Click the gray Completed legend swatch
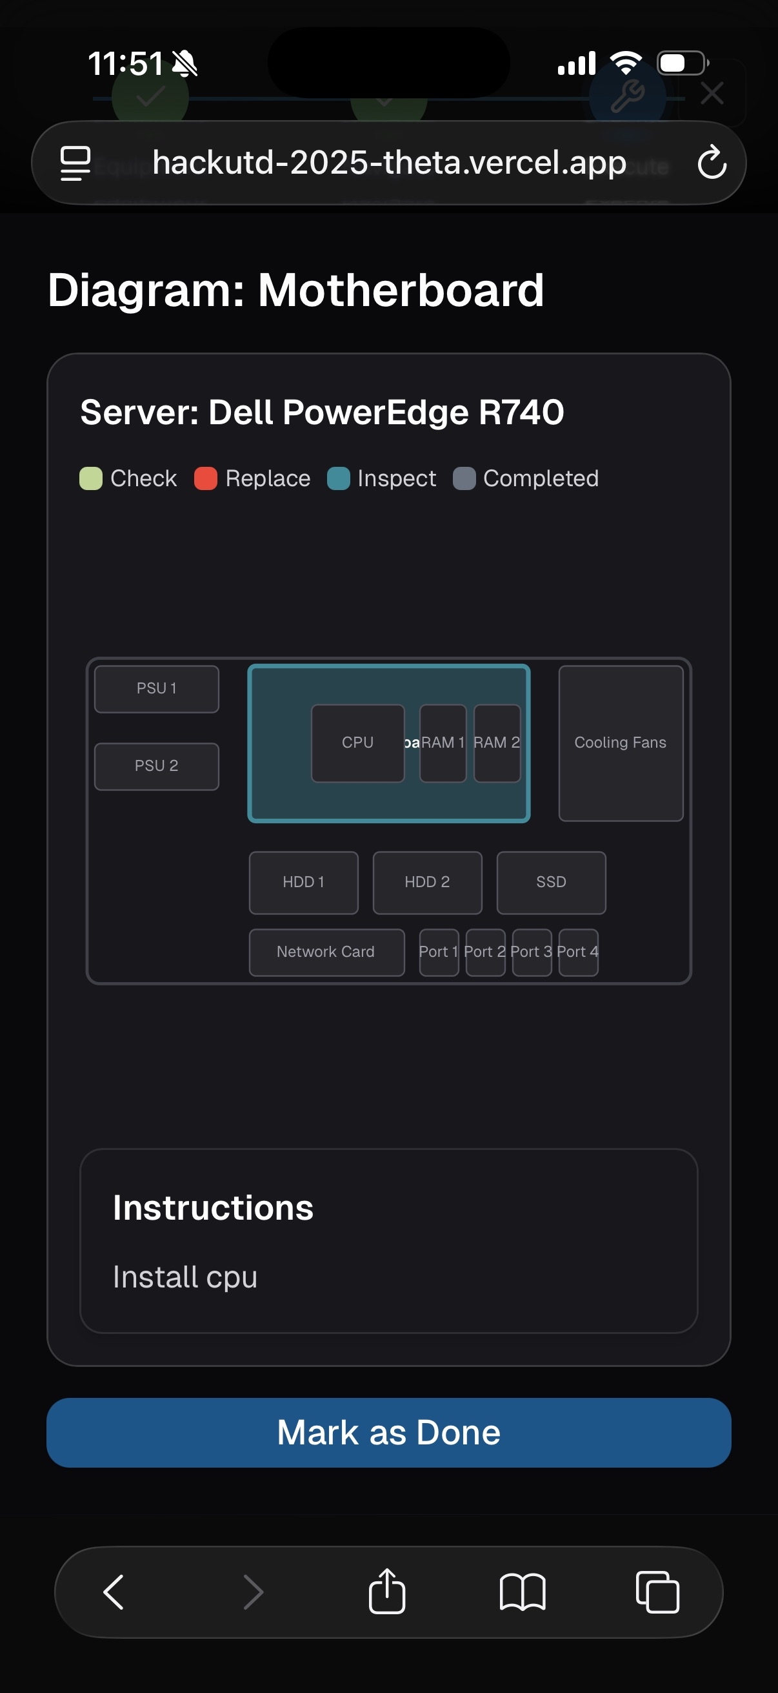This screenshot has width=778, height=1693. click(x=464, y=478)
